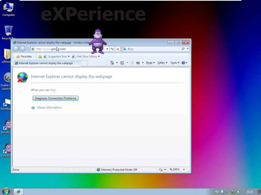Open the recent pages dropdown beside Forward
The width and height of the screenshot is (261, 195).
(27, 49)
